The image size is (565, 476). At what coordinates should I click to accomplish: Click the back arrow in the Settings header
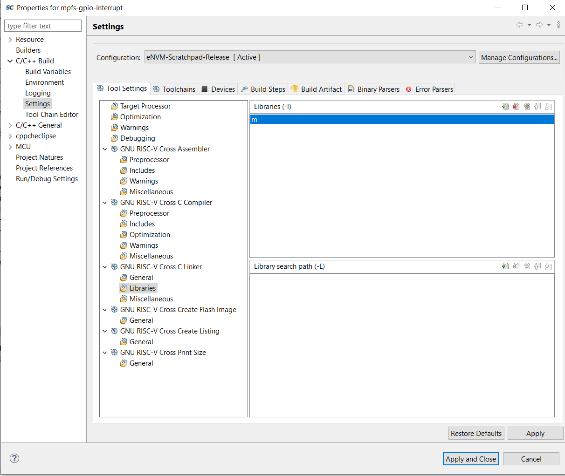[519, 25]
